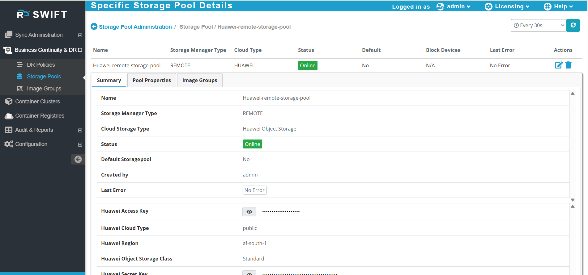Click the Help lifebuoy icon
This screenshot has width=588, height=275.
coord(548,6)
